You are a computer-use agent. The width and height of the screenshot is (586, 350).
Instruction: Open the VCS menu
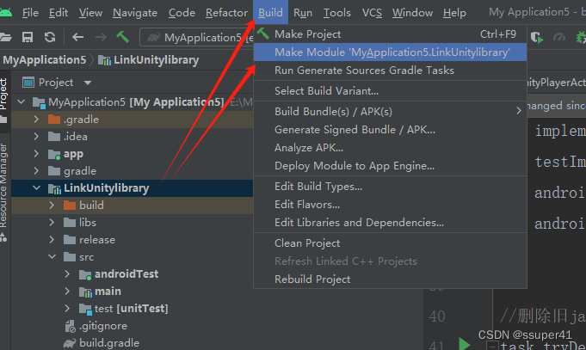(x=373, y=13)
